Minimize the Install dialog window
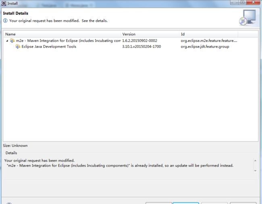The height and width of the screenshot is (204, 262). pyautogui.click(x=234, y=2)
